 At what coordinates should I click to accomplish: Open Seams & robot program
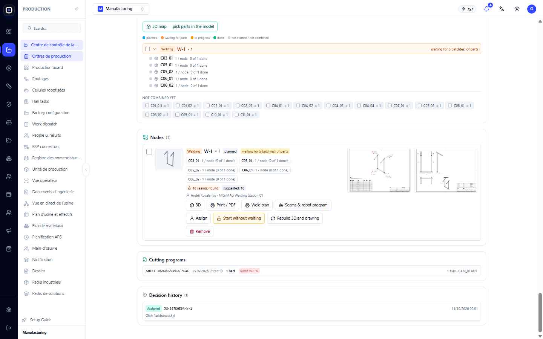point(303,205)
